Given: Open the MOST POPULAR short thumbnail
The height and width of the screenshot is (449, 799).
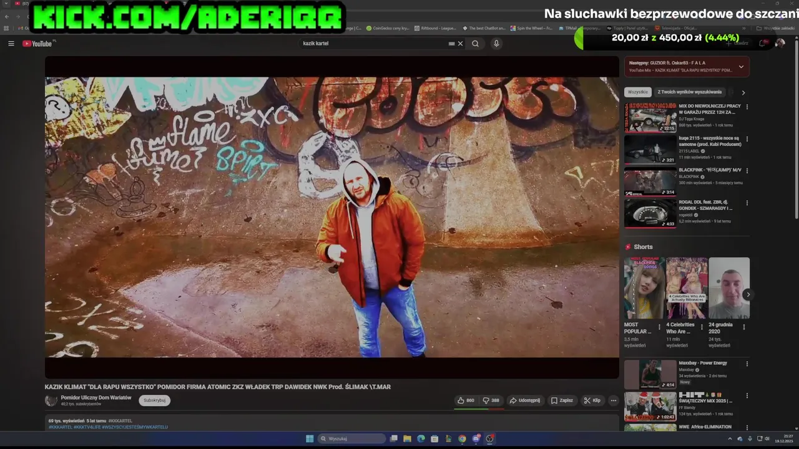Looking at the screenshot, I should (644, 288).
